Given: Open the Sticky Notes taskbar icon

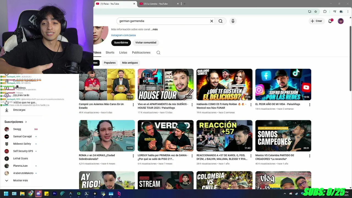Looking at the screenshot, I should tap(46, 194).
